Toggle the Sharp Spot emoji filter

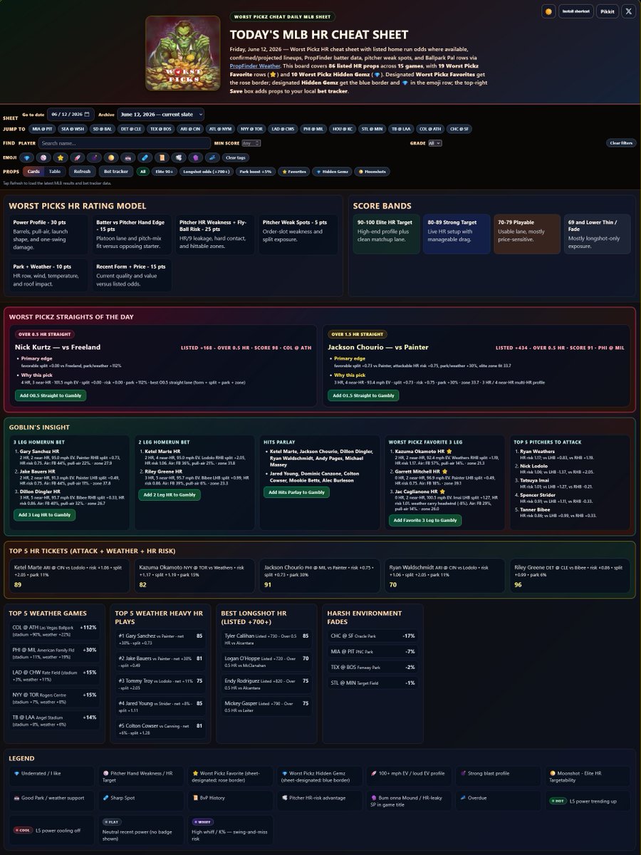click(x=145, y=157)
